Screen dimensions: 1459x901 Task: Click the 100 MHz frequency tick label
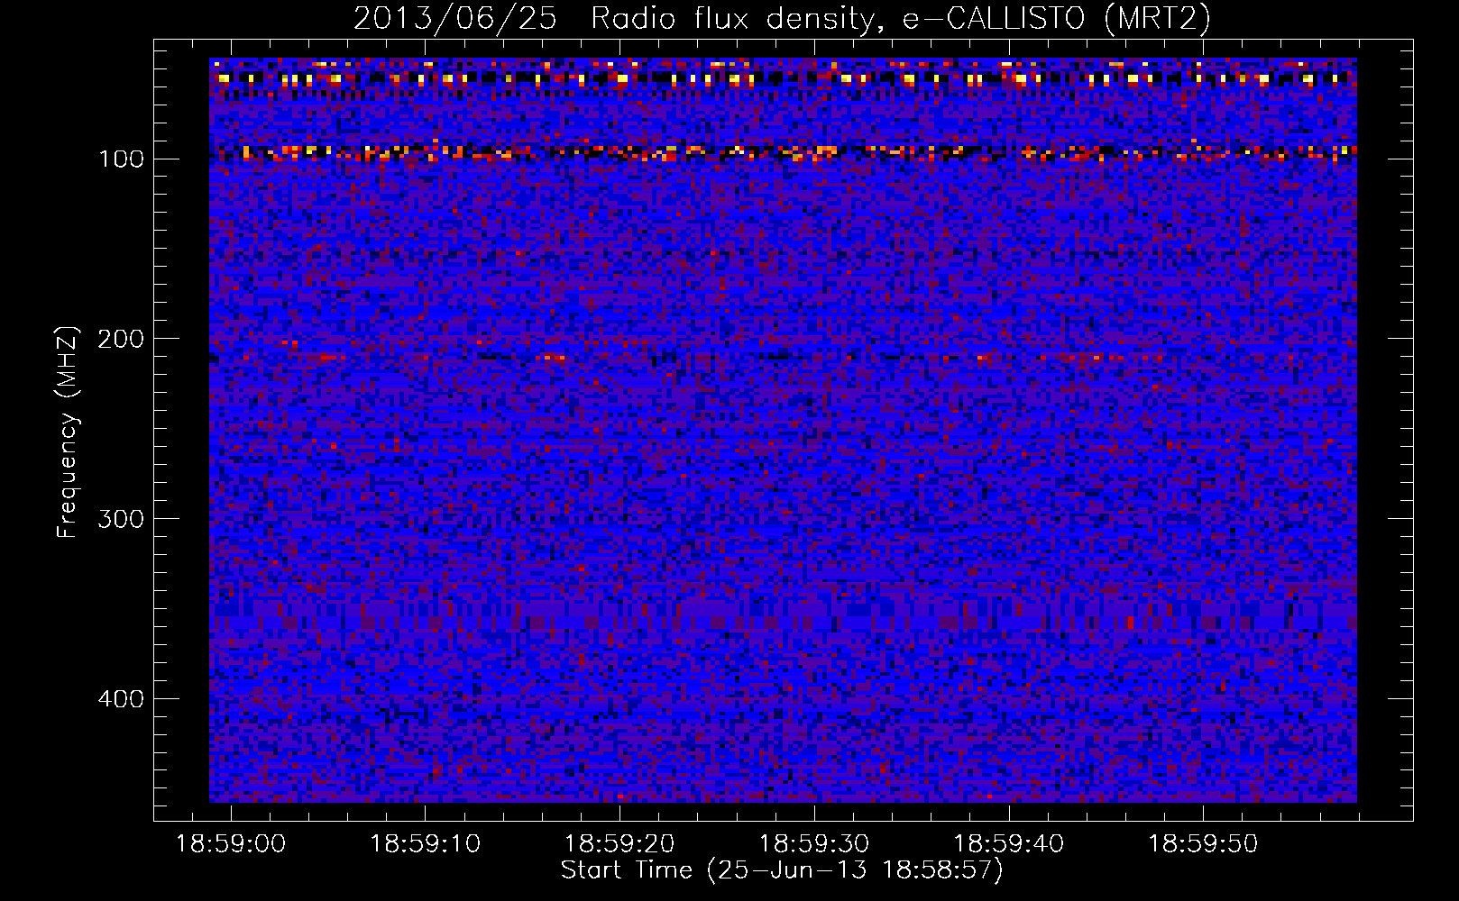click(122, 159)
